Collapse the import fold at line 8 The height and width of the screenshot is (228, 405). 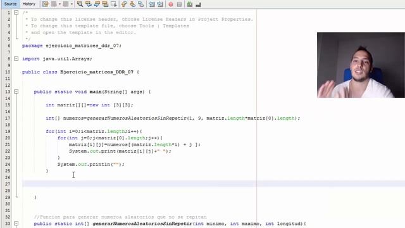point(16,59)
